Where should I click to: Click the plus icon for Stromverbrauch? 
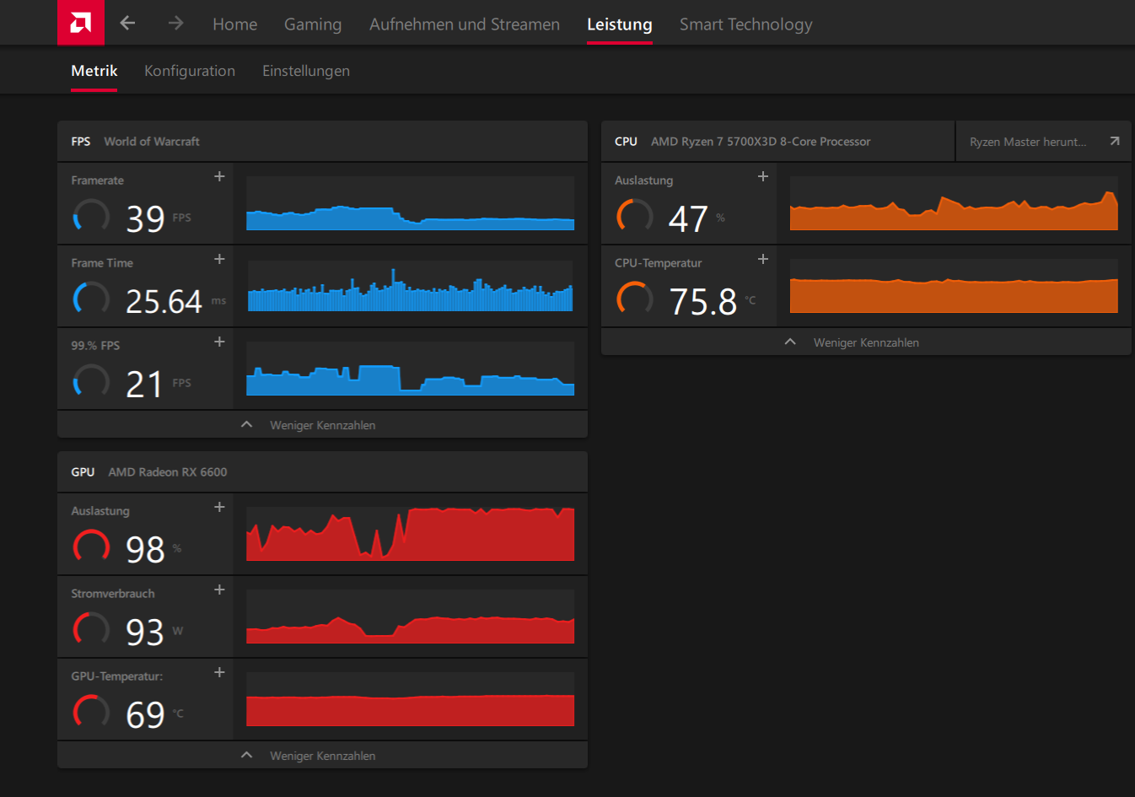click(x=219, y=590)
